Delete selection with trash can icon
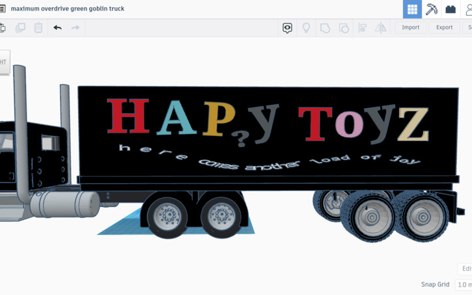 38,28
